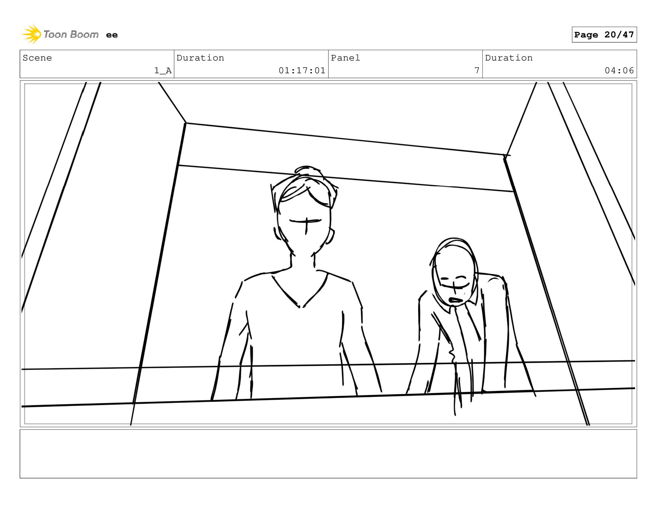The image size is (657, 508).
Task: Click the 'Panel' header label
Action: [x=346, y=58]
